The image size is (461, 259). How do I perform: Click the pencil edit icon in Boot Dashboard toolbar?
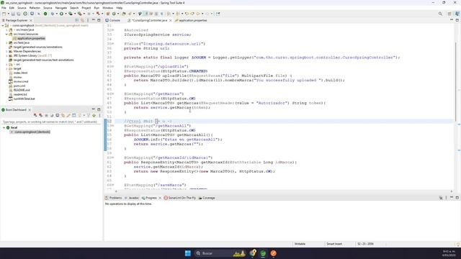pyautogui.click(x=68, y=115)
